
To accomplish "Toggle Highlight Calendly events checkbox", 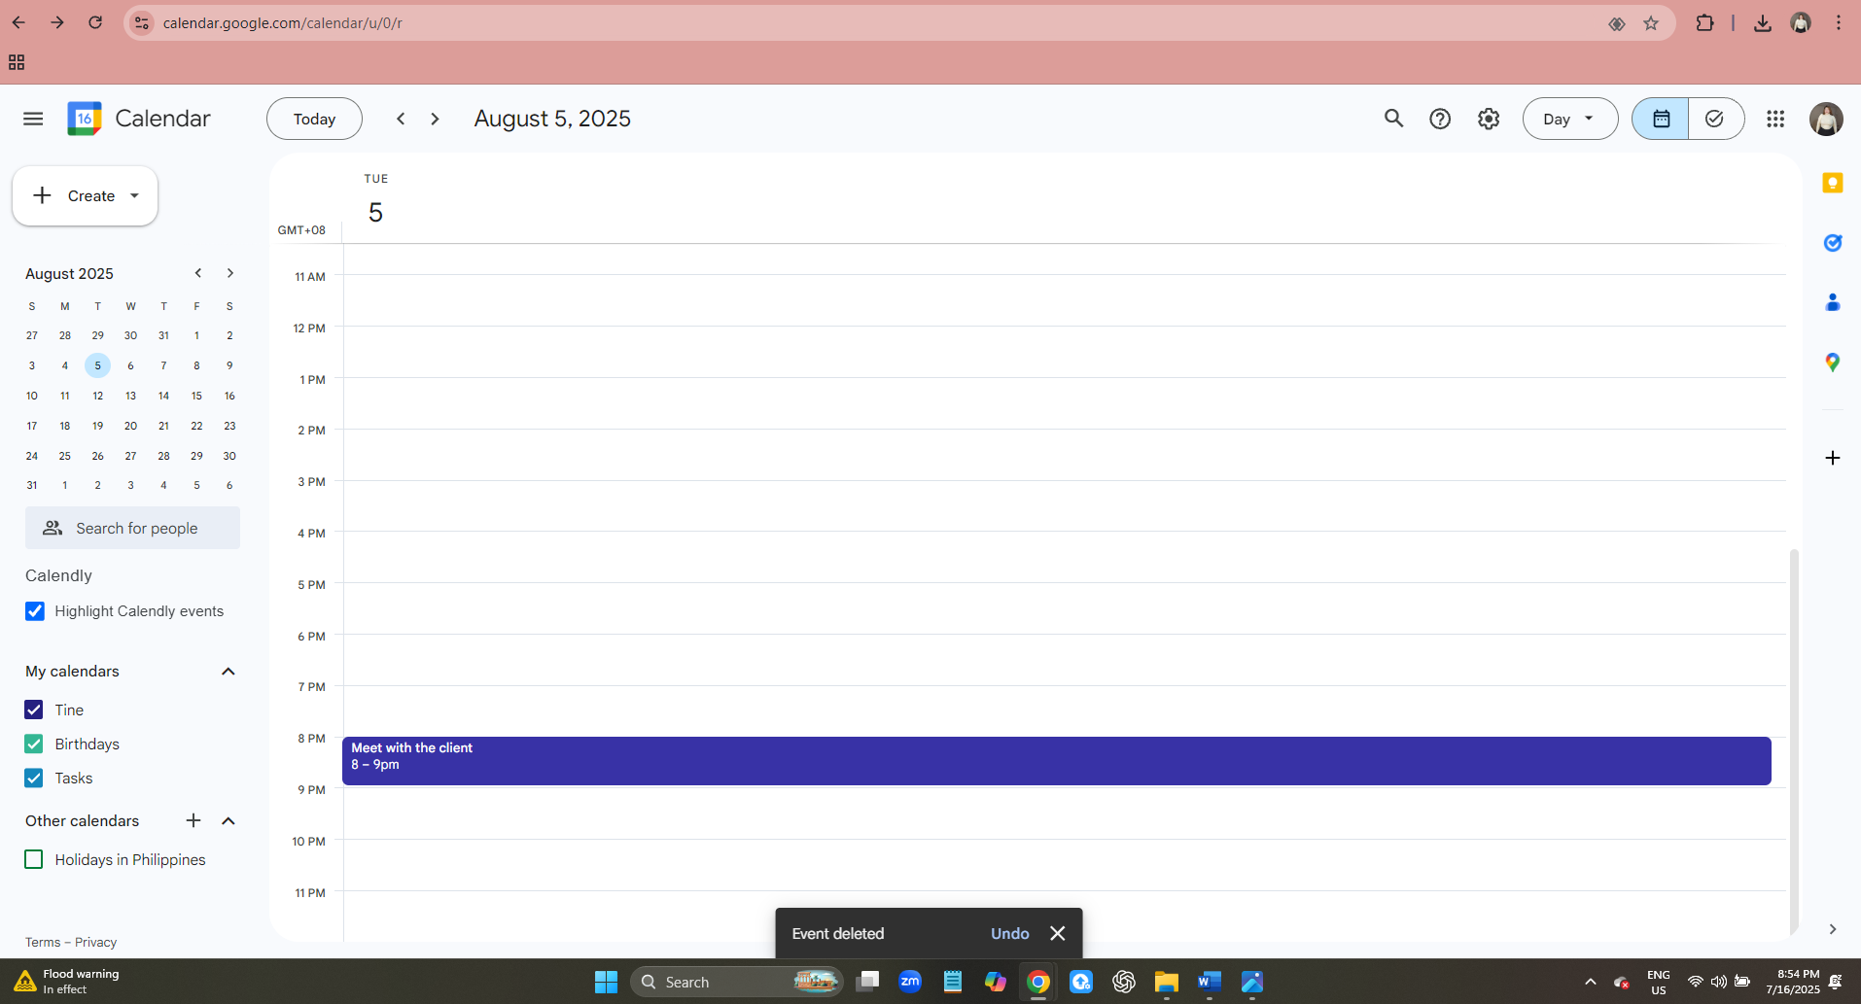I will [35, 611].
